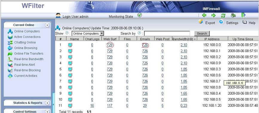The width and height of the screenshot is (259, 113).
Task: Click the Online File Transfers icon
Action: [x=10, y=54]
